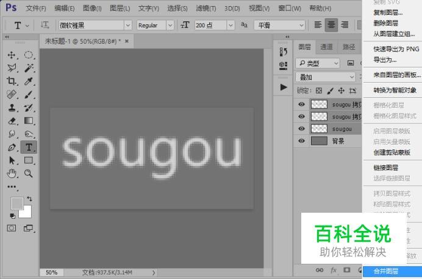
Task: Select the Gradient tool
Action: 29,121
